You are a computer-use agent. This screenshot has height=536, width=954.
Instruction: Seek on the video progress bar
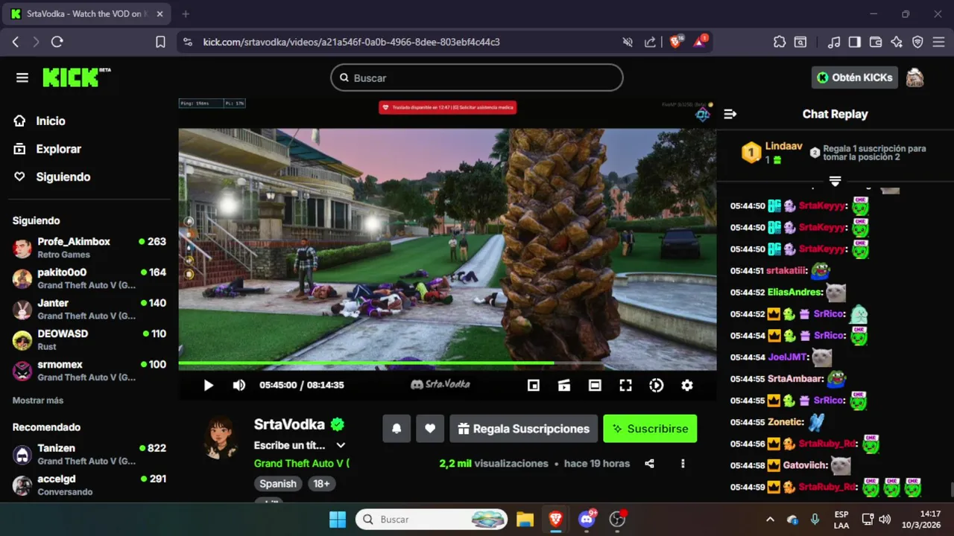click(x=447, y=363)
